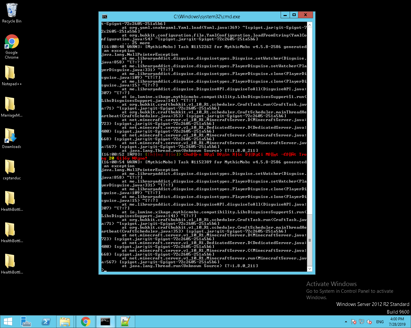Select the ceptanduc folder on the desktop
This screenshot has width=411, height=328.
pyautogui.click(x=12, y=170)
